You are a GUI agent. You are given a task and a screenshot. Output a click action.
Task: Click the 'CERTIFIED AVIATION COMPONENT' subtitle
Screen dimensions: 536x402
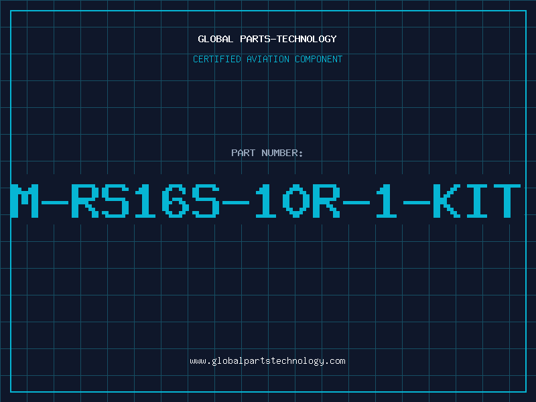(267, 59)
